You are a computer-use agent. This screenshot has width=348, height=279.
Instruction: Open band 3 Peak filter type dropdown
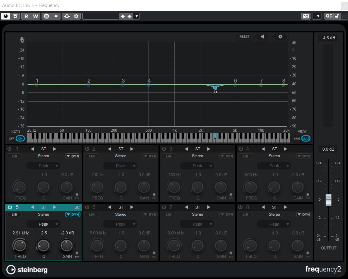[x=197, y=166]
